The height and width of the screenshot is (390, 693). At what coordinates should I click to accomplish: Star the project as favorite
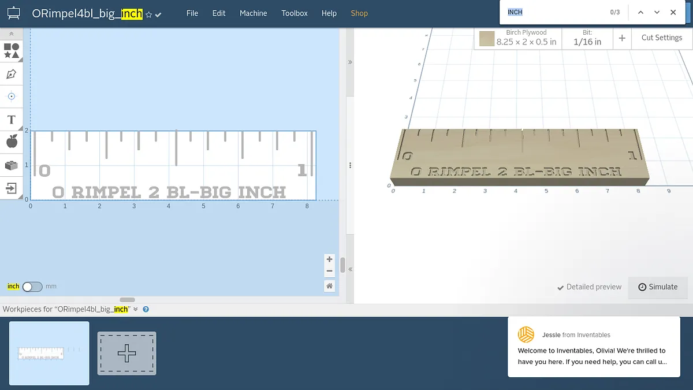[148, 14]
